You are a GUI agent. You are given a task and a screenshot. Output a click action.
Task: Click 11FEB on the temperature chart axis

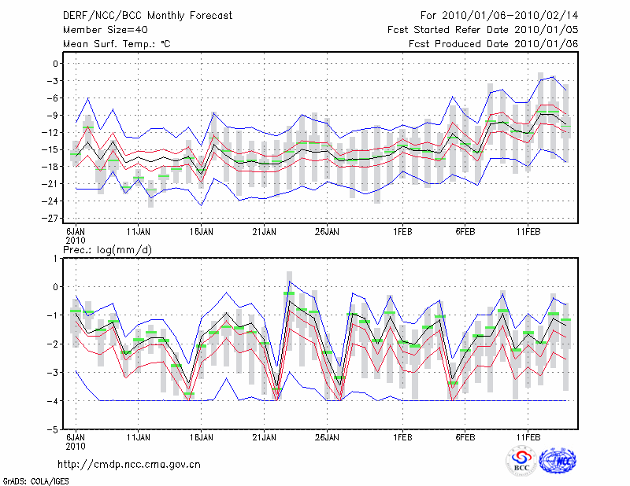point(528,232)
